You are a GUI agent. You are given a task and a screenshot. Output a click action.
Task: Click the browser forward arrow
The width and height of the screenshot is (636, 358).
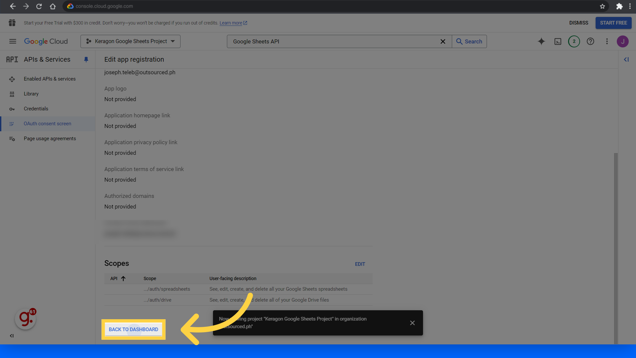point(26,6)
